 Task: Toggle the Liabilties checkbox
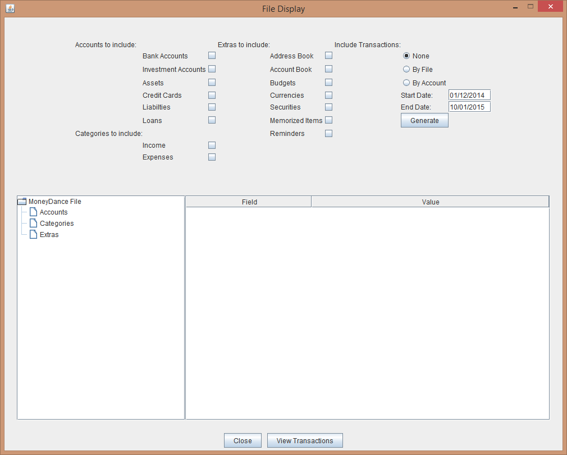click(212, 107)
